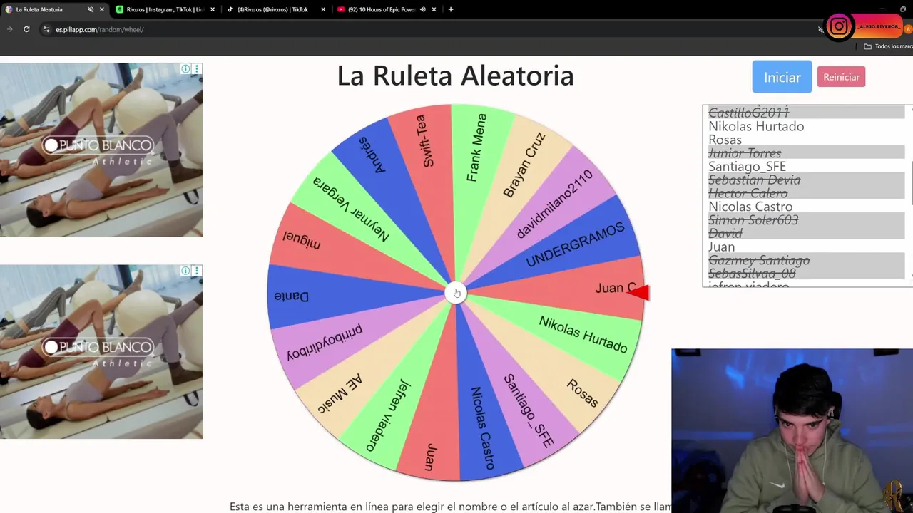Click the prinboydinboy wheel segment
The image size is (913, 513).
325,343
